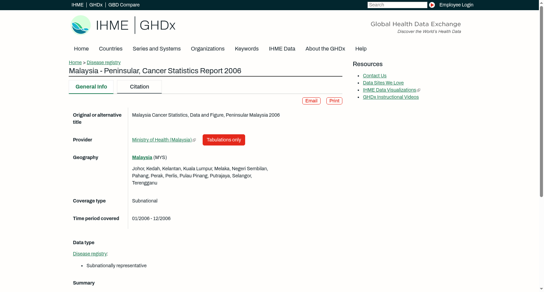Click the Home breadcrumb link
The image size is (544, 292).
coord(75,62)
